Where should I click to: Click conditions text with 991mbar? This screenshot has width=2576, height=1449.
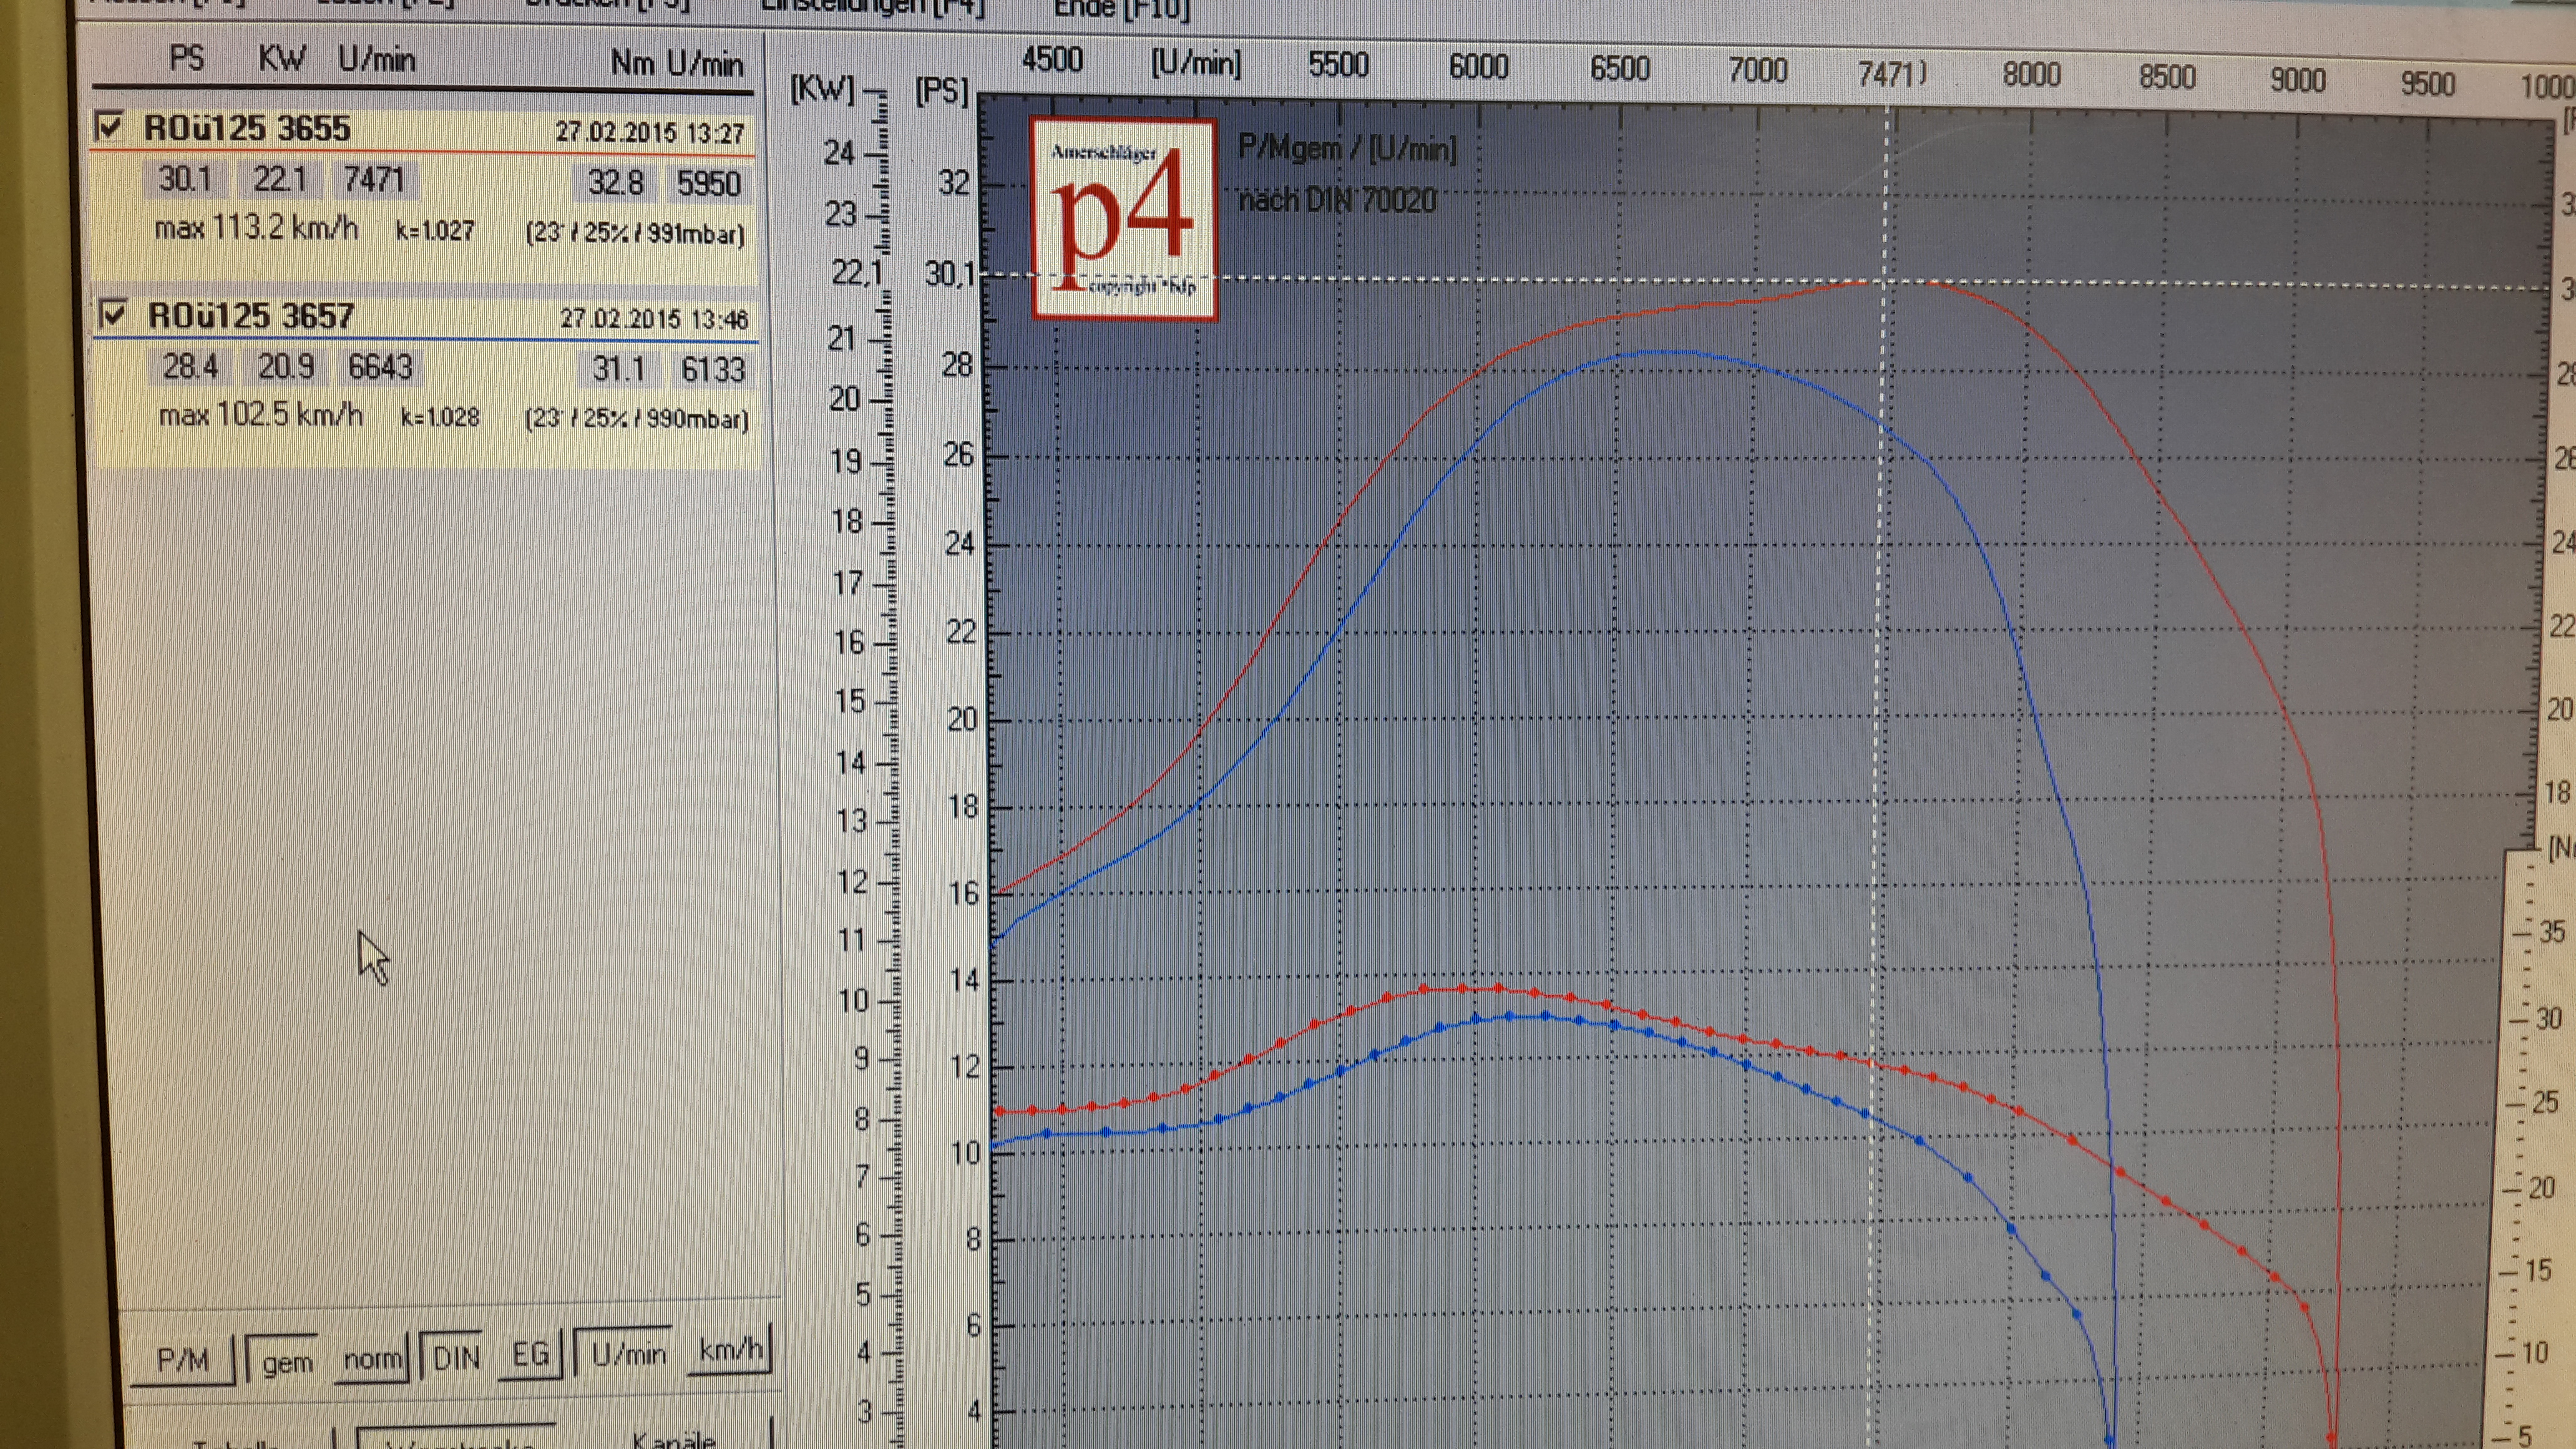click(635, 234)
